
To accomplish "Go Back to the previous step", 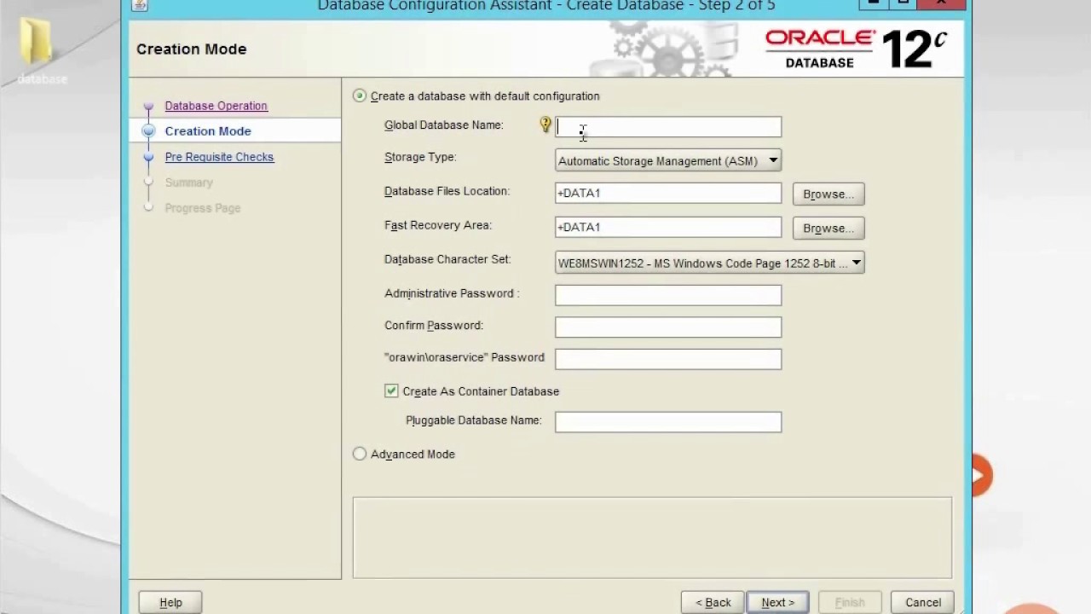I will coord(713,602).
